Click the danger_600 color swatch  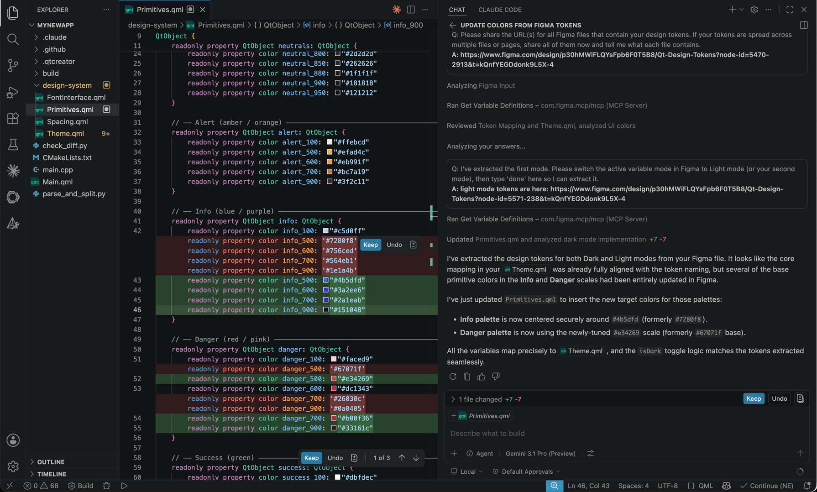334,389
